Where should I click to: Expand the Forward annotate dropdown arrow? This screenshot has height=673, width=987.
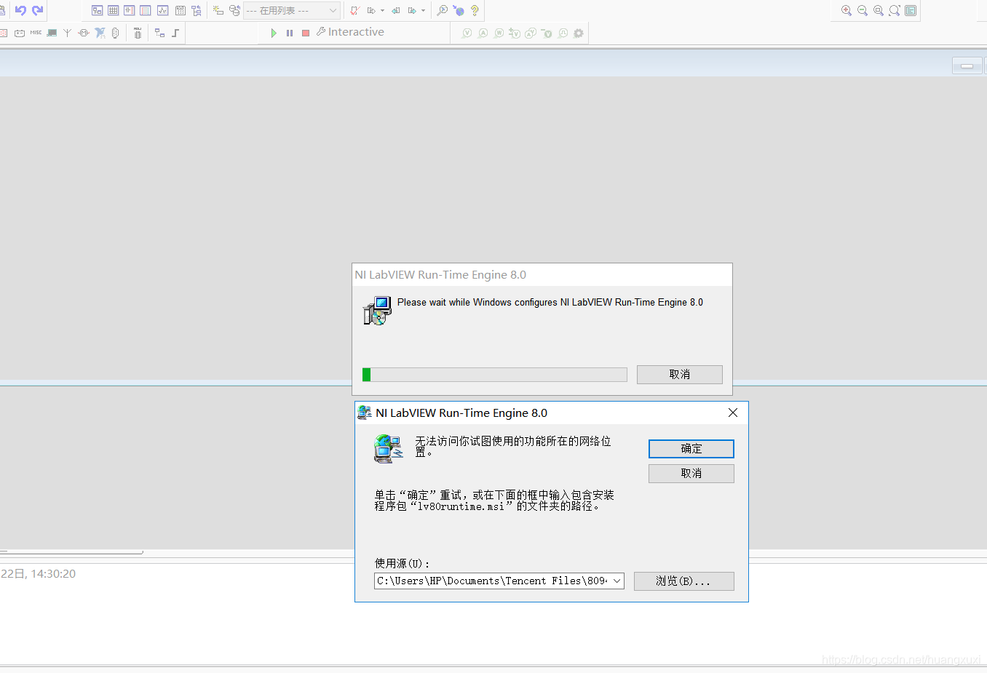[422, 10]
